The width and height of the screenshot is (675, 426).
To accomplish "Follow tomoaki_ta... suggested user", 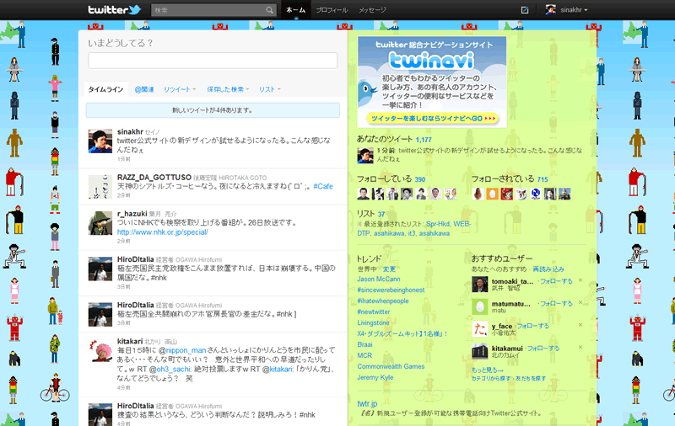I will click(x=556, y=281).
